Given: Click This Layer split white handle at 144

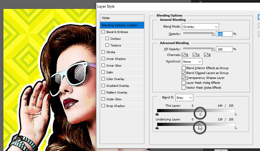Looking at the screenshot, I should [x=200, y=114].
